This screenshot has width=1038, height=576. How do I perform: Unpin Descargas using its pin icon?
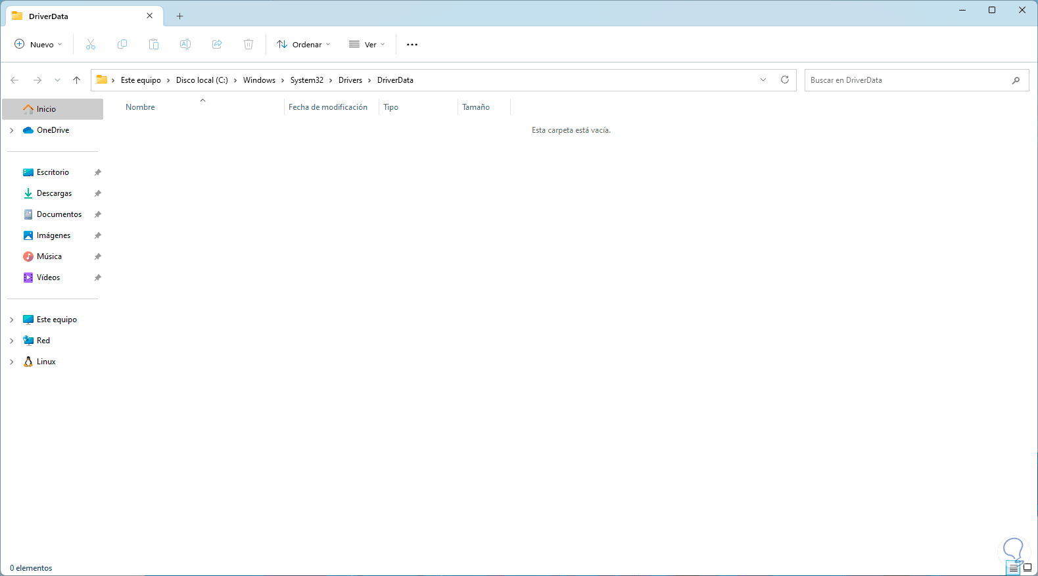click(x=98, y=193)
